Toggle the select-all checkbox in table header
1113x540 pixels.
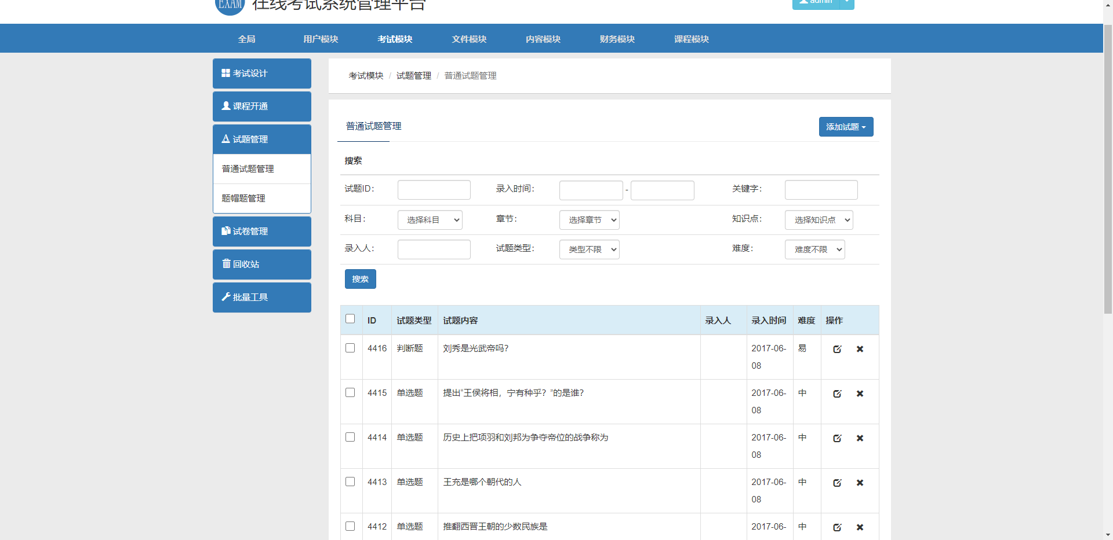click(x=350, y=319)
